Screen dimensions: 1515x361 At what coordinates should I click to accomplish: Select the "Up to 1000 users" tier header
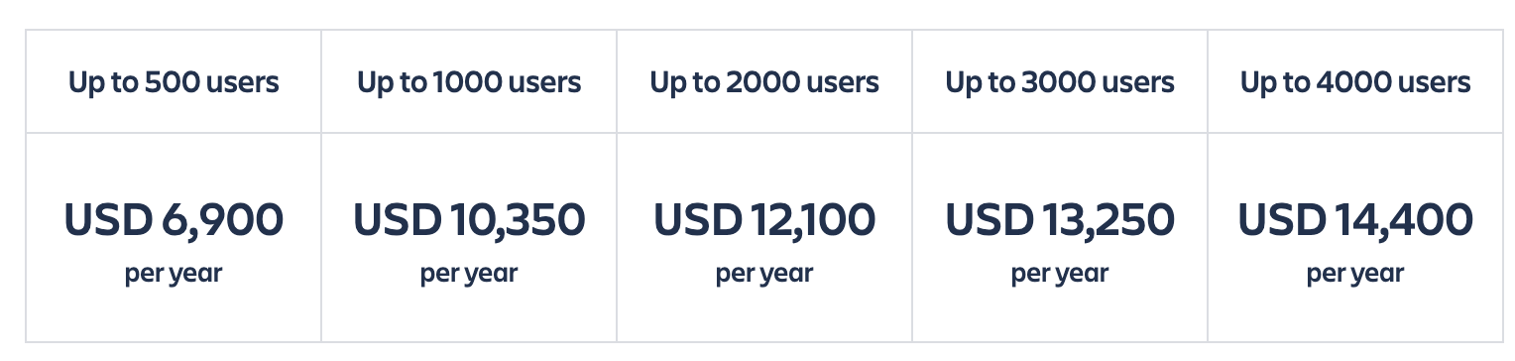coord(469,82)
